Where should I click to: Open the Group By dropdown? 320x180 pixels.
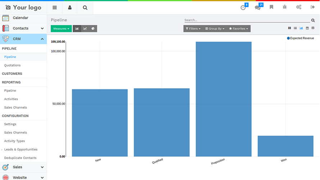[x=215, y=28]
